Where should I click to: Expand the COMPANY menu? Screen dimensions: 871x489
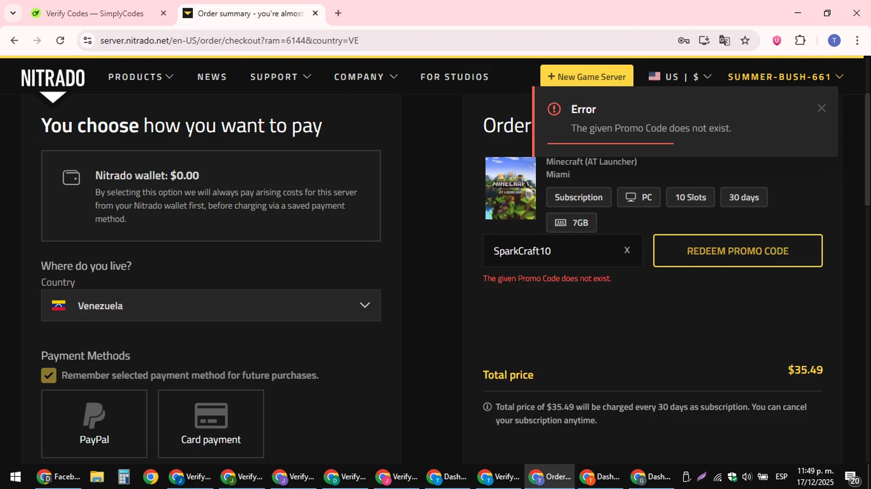366,77
